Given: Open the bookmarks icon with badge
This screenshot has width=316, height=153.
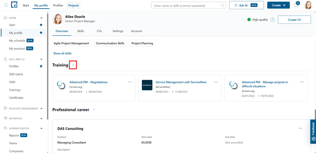Looking at the screenshot, I should (x=296, y=5).
